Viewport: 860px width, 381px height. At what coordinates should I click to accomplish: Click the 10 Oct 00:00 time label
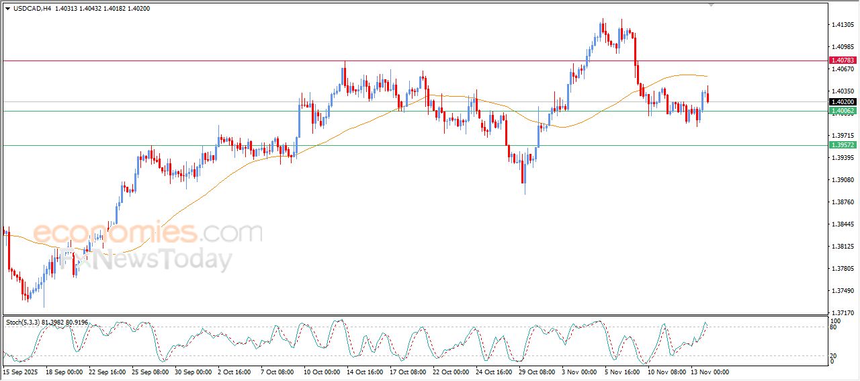point(321,372)
